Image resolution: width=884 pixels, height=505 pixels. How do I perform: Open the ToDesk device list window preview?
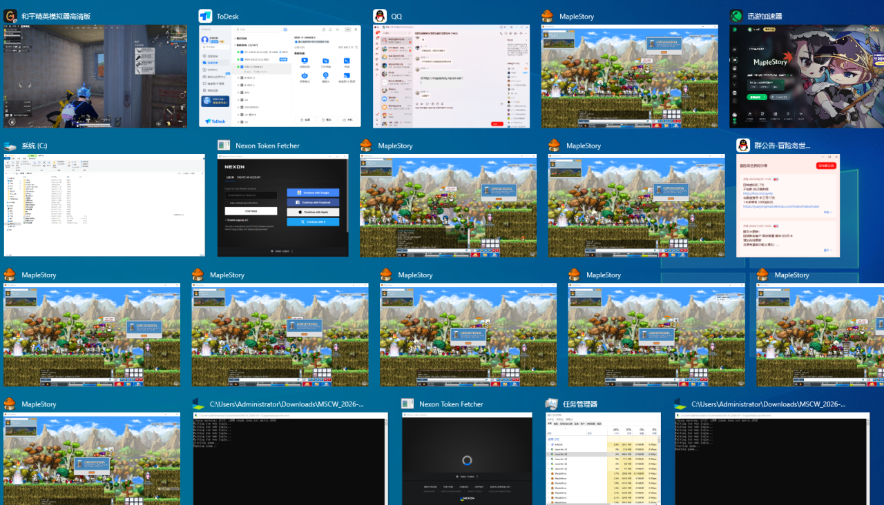pos(280,77)
